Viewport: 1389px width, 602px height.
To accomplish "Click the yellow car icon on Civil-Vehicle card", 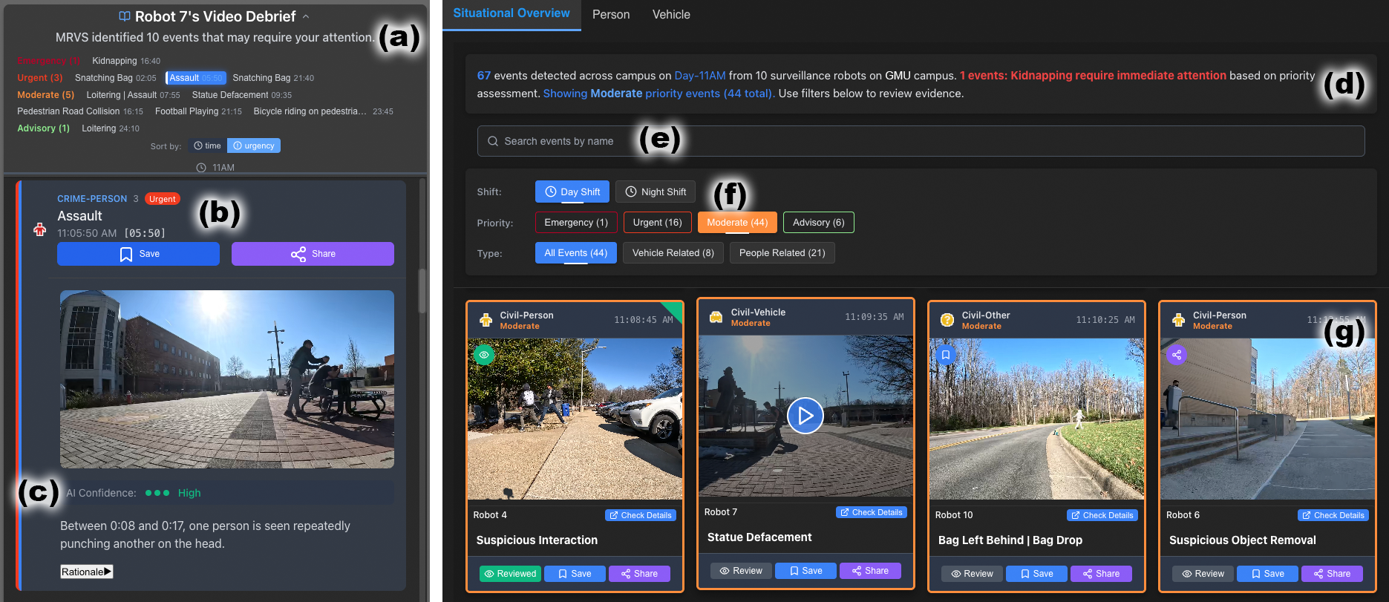I will tap(716, 318).
